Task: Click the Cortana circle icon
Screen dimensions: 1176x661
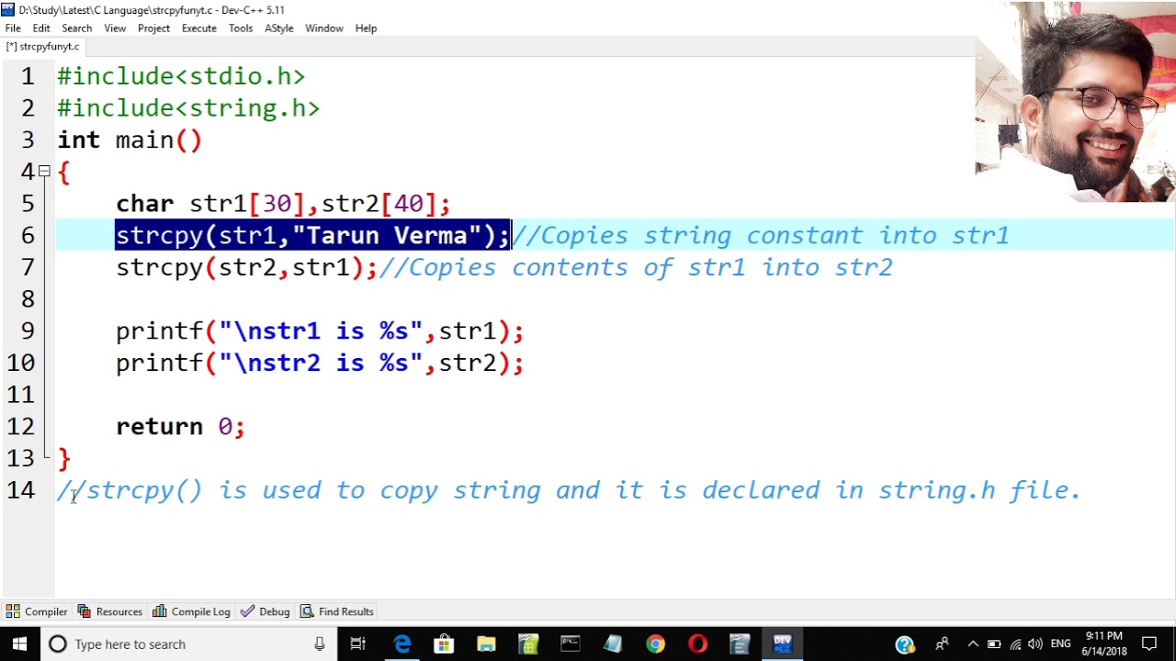Action: pyautogui.click(x=58, y=644)
